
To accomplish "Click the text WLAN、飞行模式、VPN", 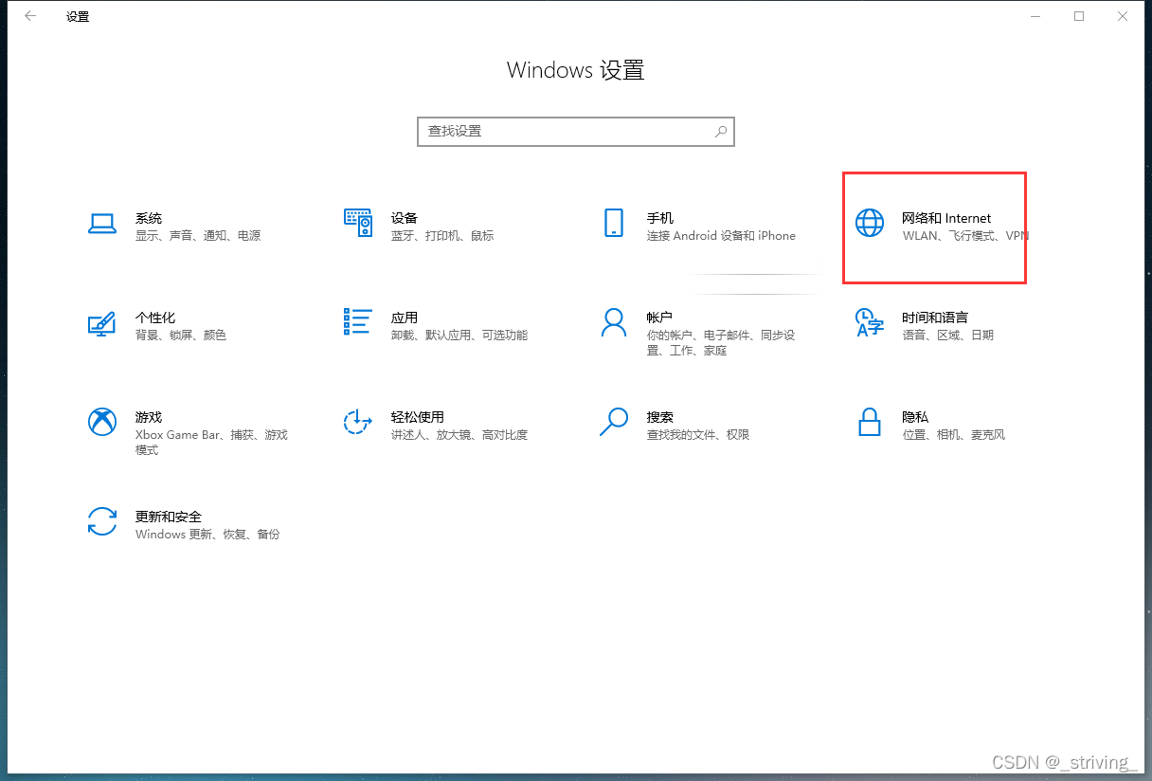I will pos(965,236).
